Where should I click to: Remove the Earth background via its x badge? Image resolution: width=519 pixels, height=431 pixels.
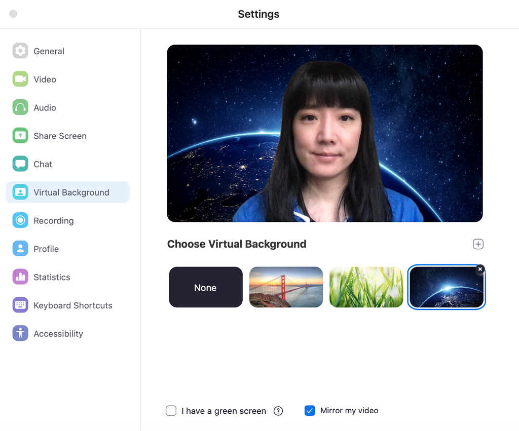480,269
